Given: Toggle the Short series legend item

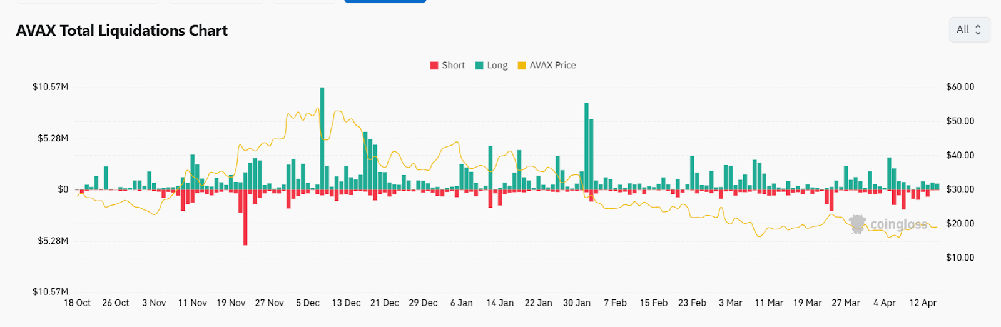Looking at the screenshot, I should pyautogui.click(x=447, y=65).
